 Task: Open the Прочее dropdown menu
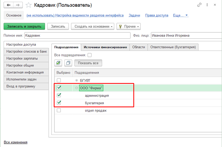128,26
